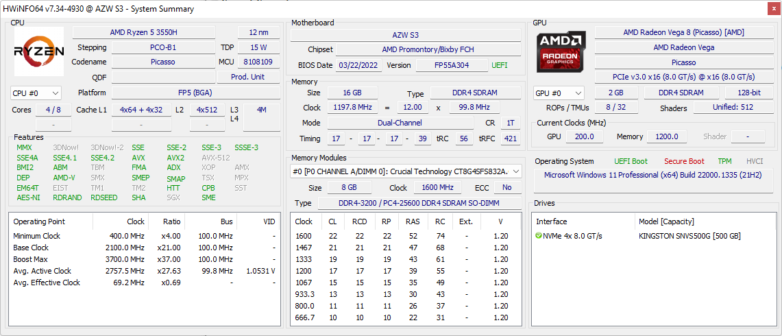Click the Dual-Channel mode field
Screen dimensions: 782x336
click(400, 122)
